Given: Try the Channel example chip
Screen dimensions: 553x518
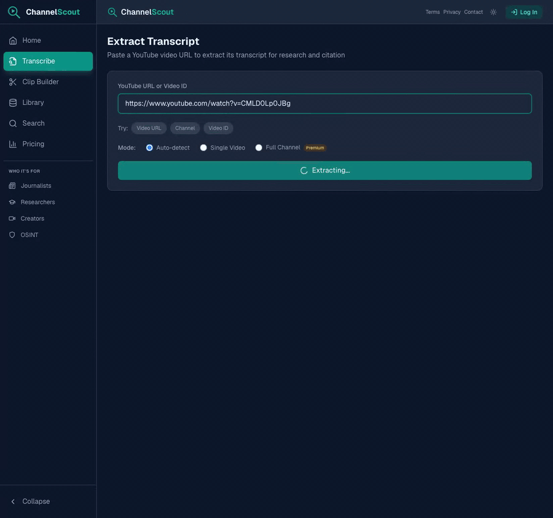Looking at the screenshot, I should [185, 128].
